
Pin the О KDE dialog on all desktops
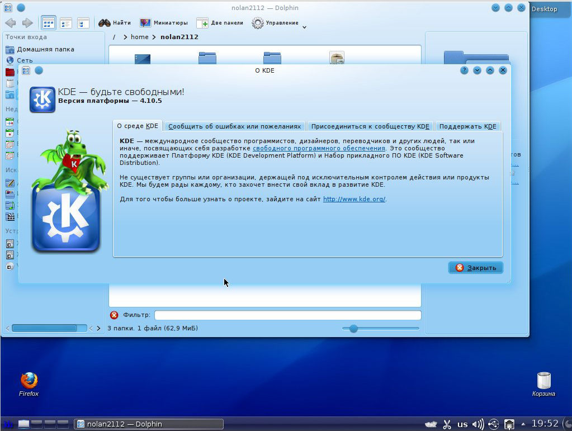(39, 70)
